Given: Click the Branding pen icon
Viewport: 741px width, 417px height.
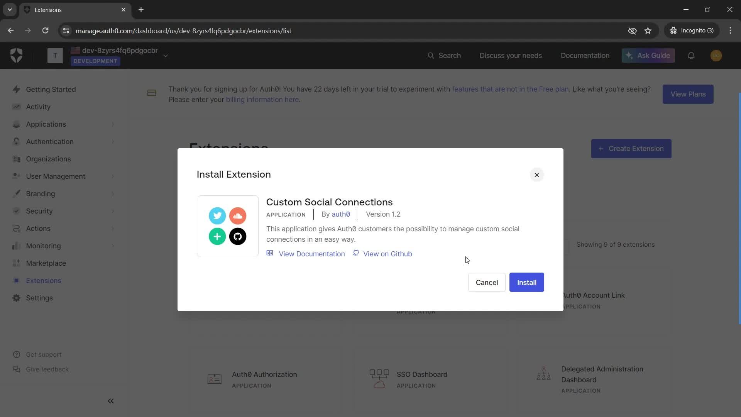Looking at the screenshot, I should point(16,193).
